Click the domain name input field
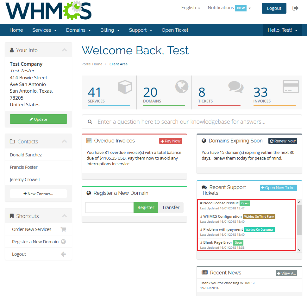 (110, 207)
